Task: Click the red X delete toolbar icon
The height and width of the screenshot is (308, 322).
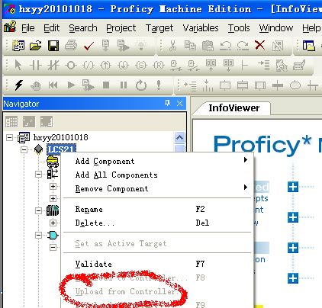Action: (259, 46)
